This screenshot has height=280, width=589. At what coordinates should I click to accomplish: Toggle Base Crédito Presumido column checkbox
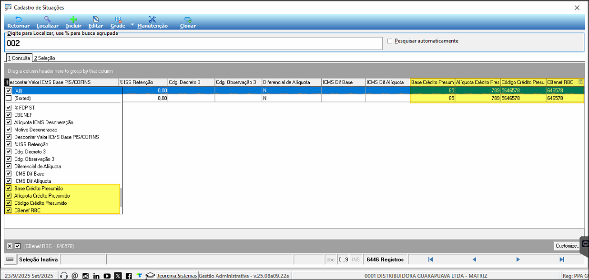(x=8, y=189)
